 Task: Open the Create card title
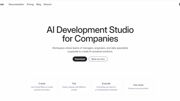pyautogui.click(x=42, y=84)
